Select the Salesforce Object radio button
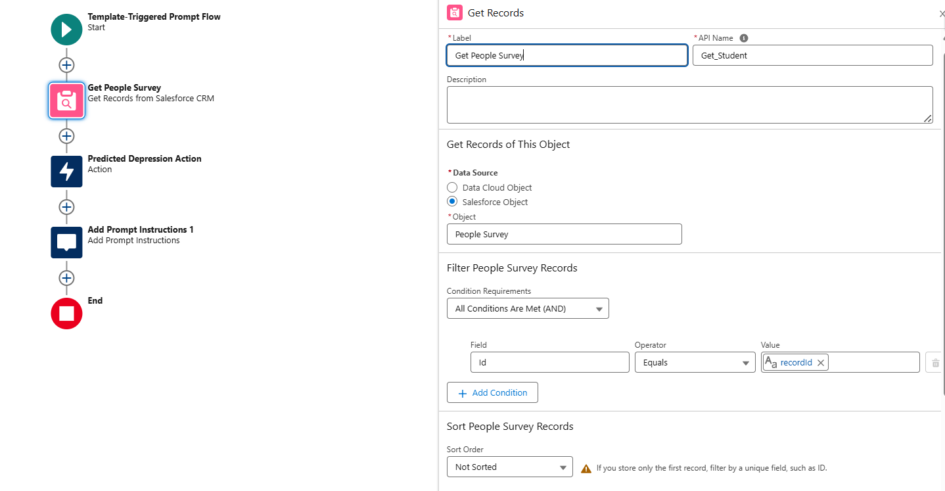The height and width of the screenshot is (491, 945). click(x=452, y=202)
